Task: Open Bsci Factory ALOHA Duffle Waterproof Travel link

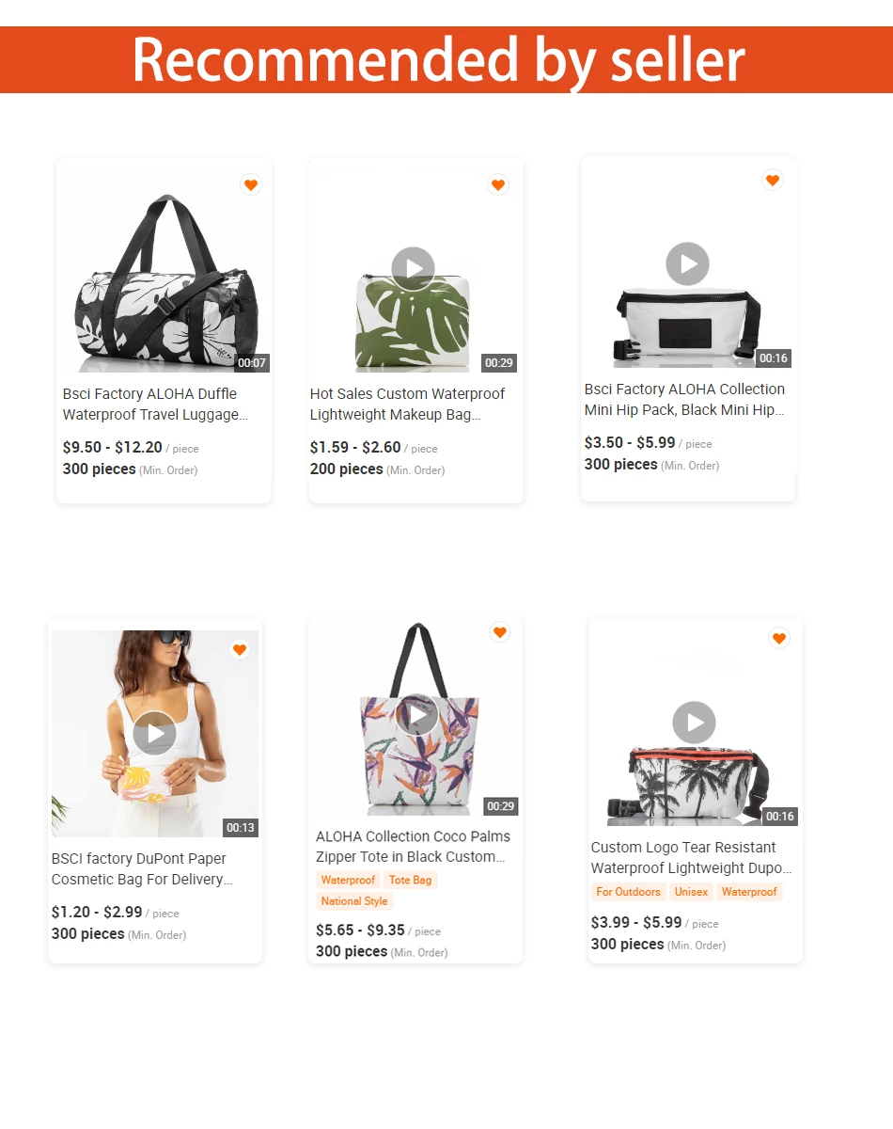Action: click(156, 405)
